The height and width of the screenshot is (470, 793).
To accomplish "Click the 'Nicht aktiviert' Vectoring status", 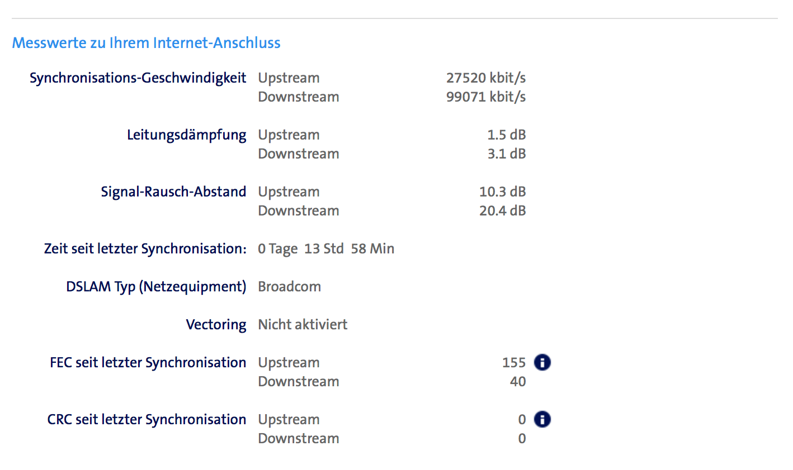I will (303, 324).
